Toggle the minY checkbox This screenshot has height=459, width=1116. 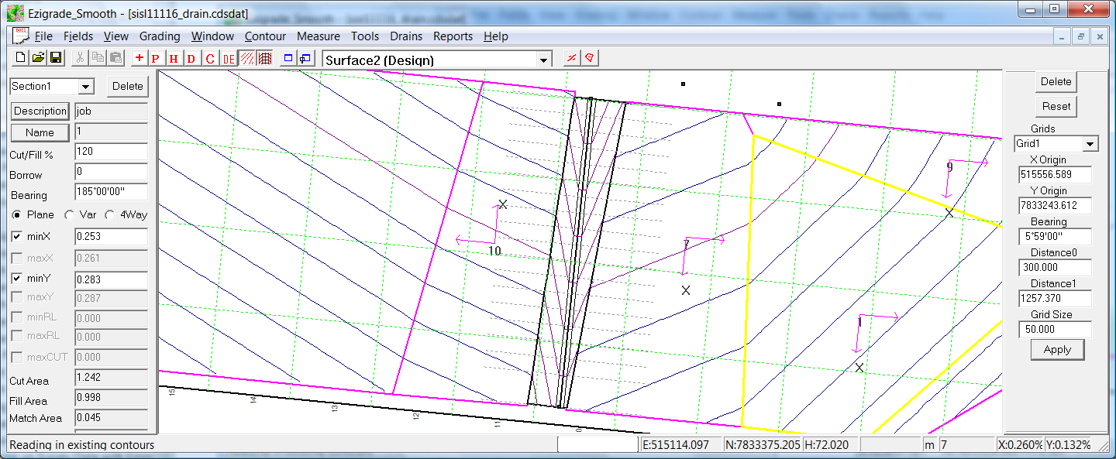[18, 279]
